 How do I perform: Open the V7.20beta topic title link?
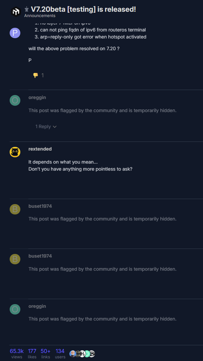point(83,9)
